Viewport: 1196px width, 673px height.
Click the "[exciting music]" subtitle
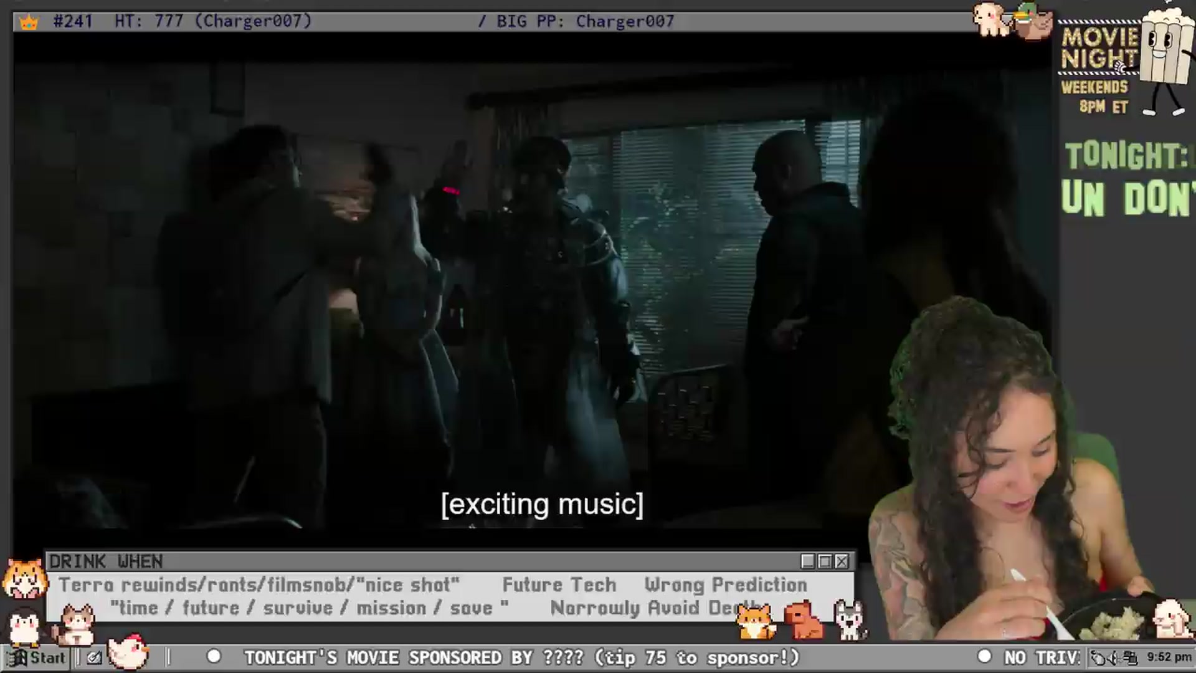point(542,504)
